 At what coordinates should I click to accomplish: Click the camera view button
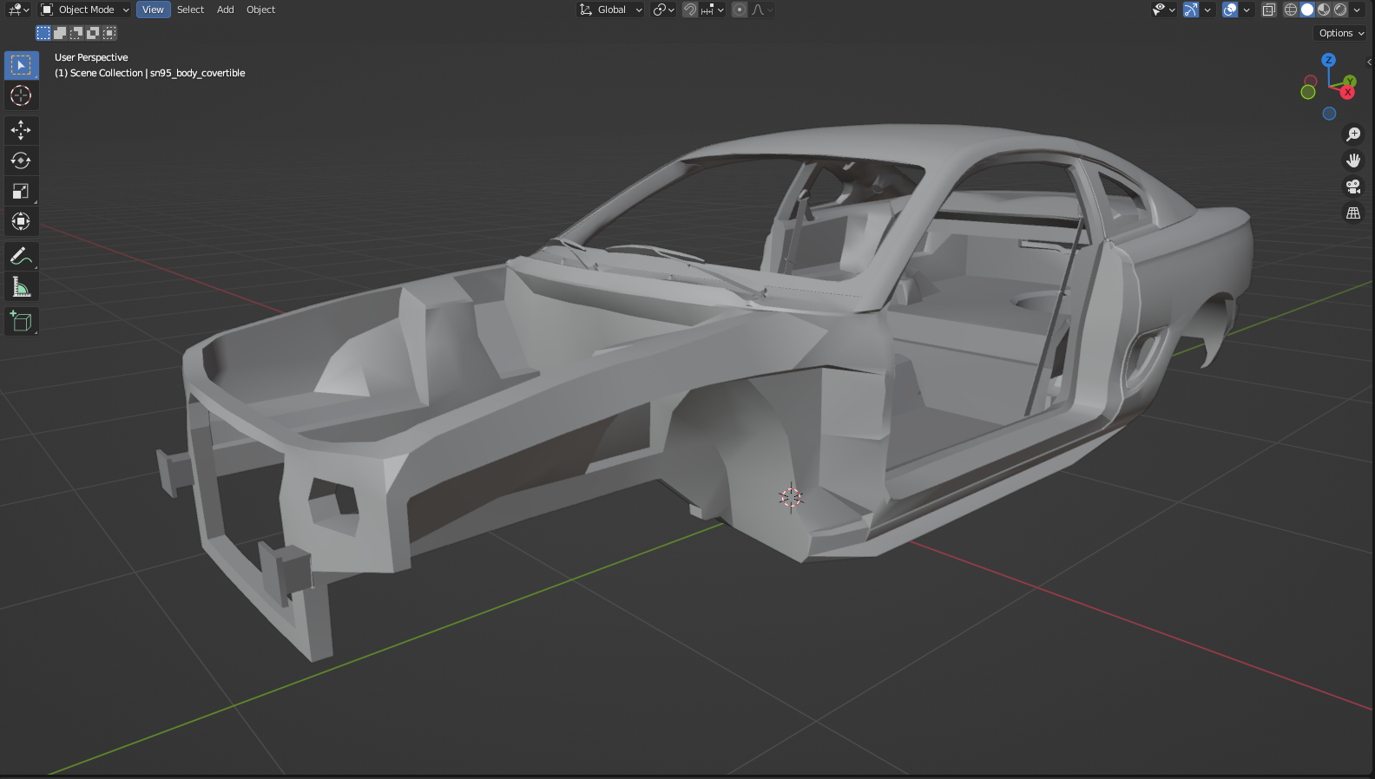1352,187
